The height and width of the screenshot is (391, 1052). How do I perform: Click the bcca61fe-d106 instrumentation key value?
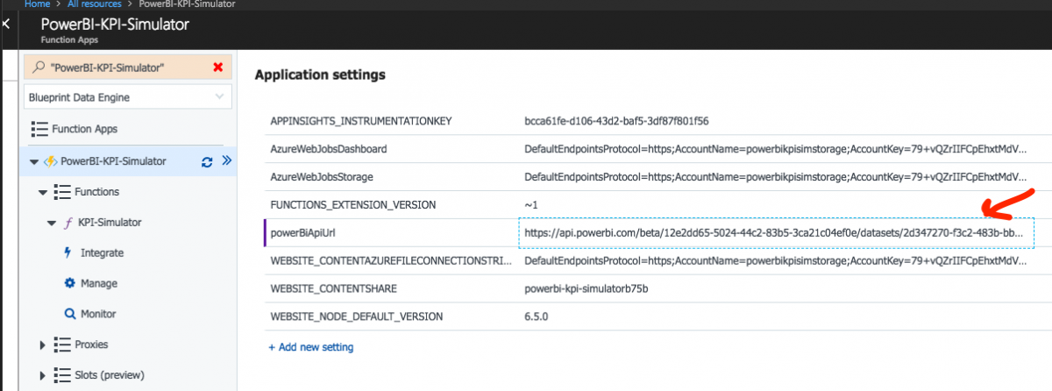coord(616,121)
